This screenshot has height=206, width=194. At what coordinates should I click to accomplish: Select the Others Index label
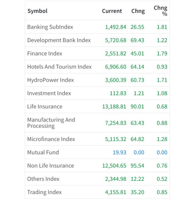[x=43, y=179]
